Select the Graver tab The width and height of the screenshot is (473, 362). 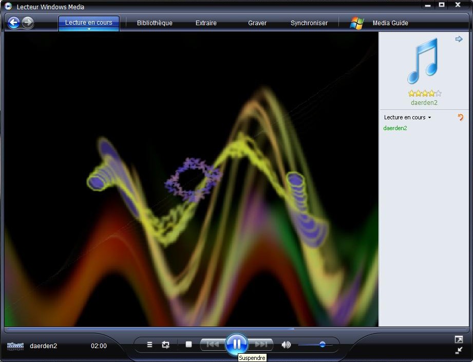pos(257,23)
